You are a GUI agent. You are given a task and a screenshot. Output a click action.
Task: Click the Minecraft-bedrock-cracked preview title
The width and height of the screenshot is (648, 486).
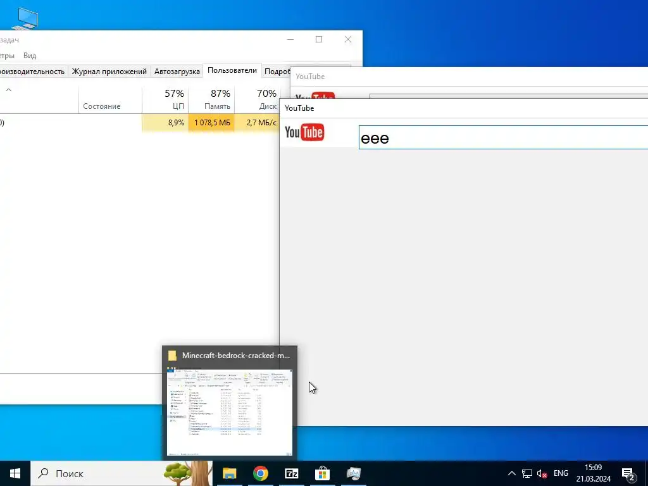[x=236, y=356]
